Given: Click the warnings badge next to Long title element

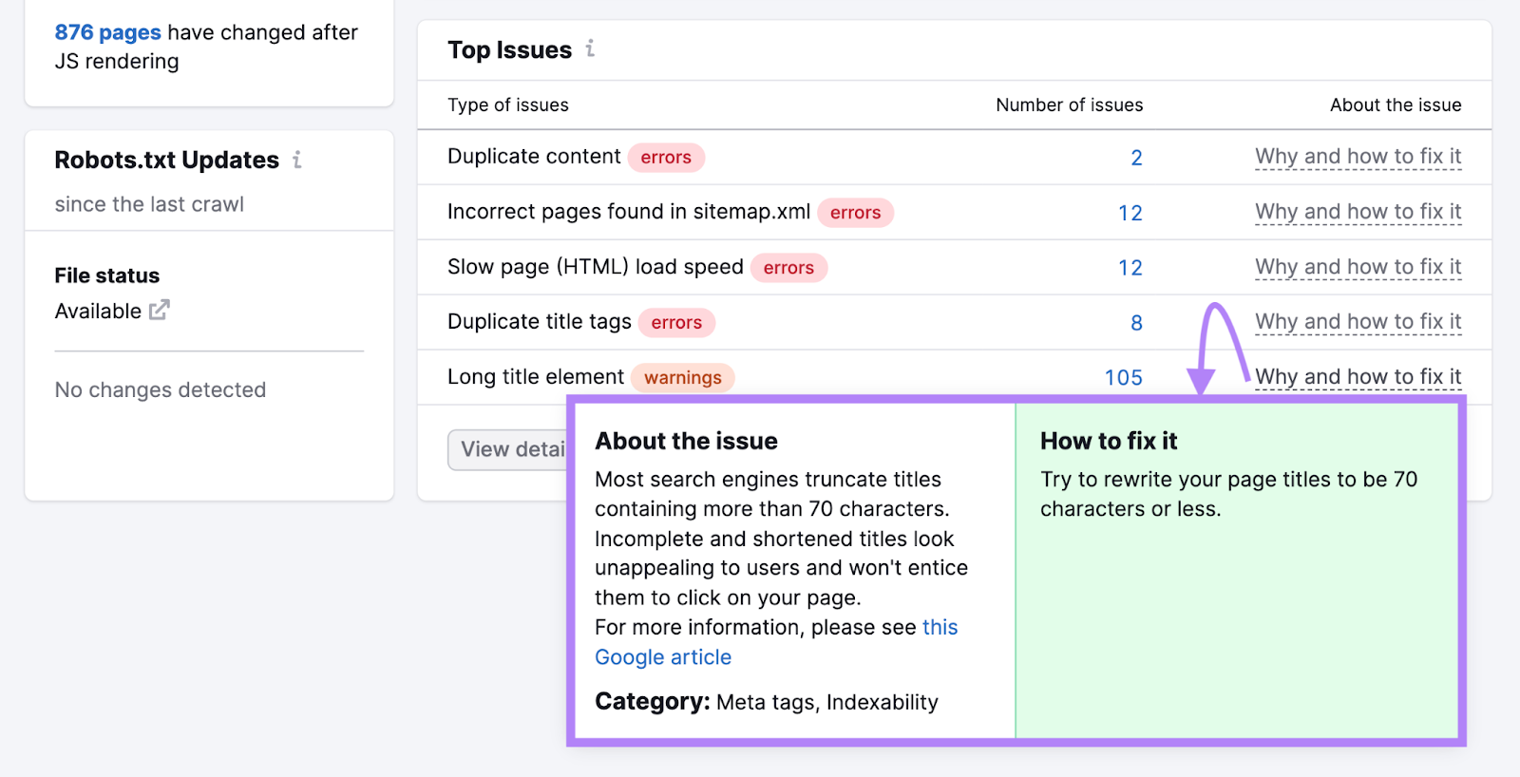Looking at the screenshot, I should tap(683, 378).
